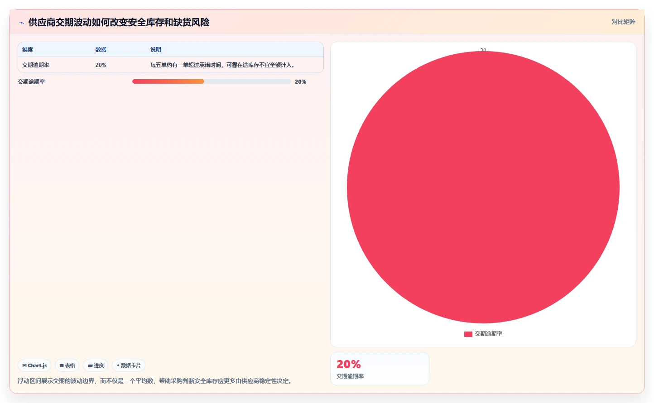The image size is (654, 403).
Task: Click the 对比矩阵 label at top right
Action: point(623,22)
